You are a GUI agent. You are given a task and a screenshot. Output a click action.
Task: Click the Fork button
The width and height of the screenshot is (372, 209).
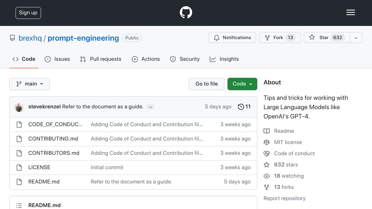[280, 38]
